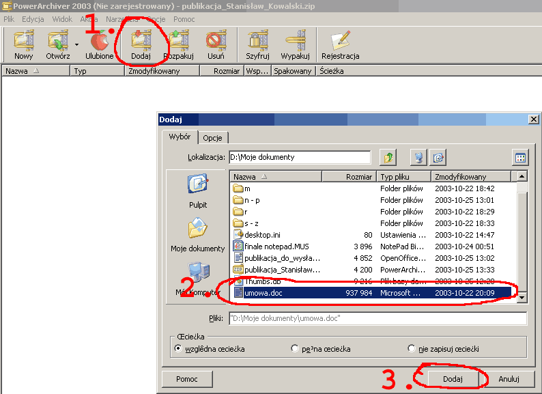The width and height of the screenshot is (542, 394).
Task: Sort main list by Zmodyfikowany column
Action: (x=162, y=71)
